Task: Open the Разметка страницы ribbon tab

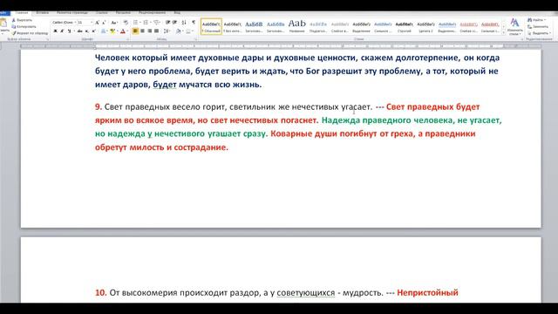Action: pos(72,13)
